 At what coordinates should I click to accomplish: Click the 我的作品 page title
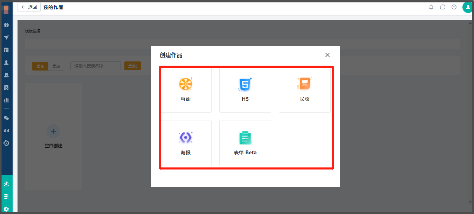click(x=53, y=7)
